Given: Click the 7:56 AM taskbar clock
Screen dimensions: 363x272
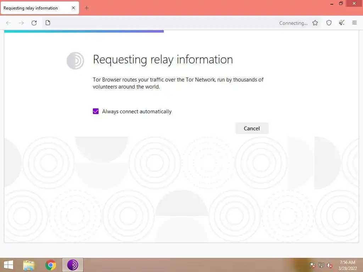Looking at the screenshot, I should 347,262.
